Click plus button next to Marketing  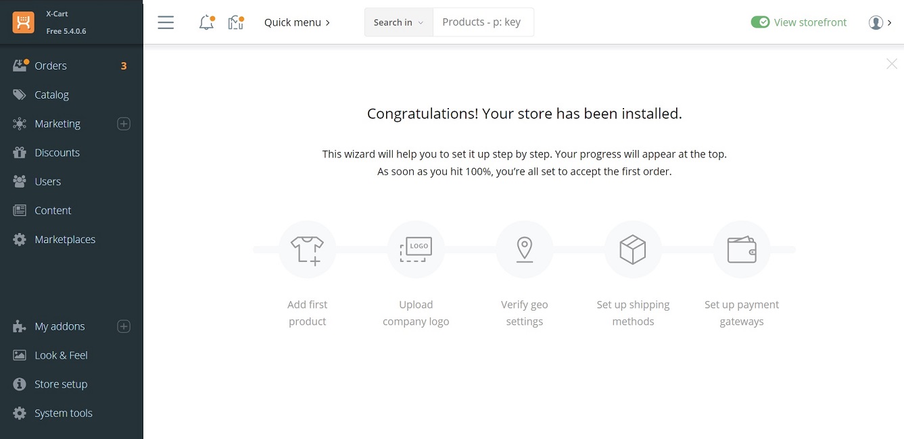tap(124, 124)
